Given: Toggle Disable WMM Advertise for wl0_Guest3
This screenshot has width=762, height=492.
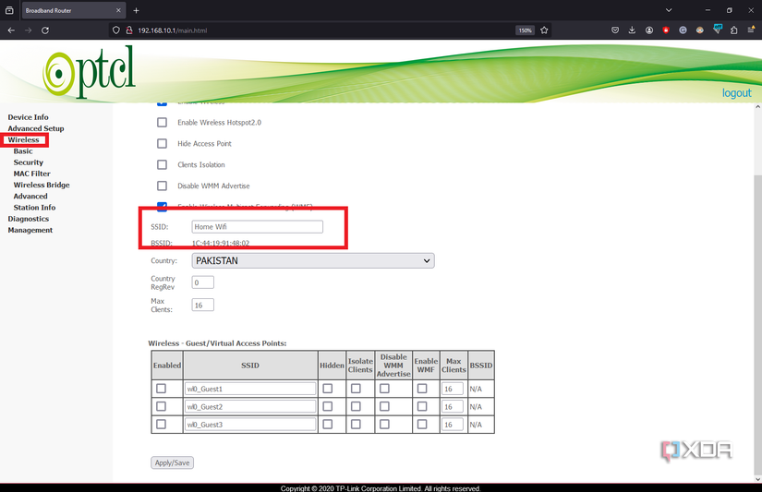Looking at the screenshot, I should pyautogui.click(x=384, y=424).
